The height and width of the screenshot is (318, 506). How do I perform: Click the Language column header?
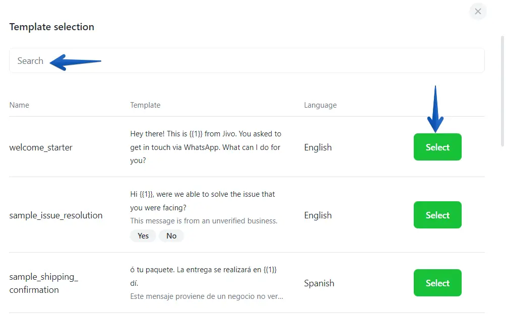(320, 105)
